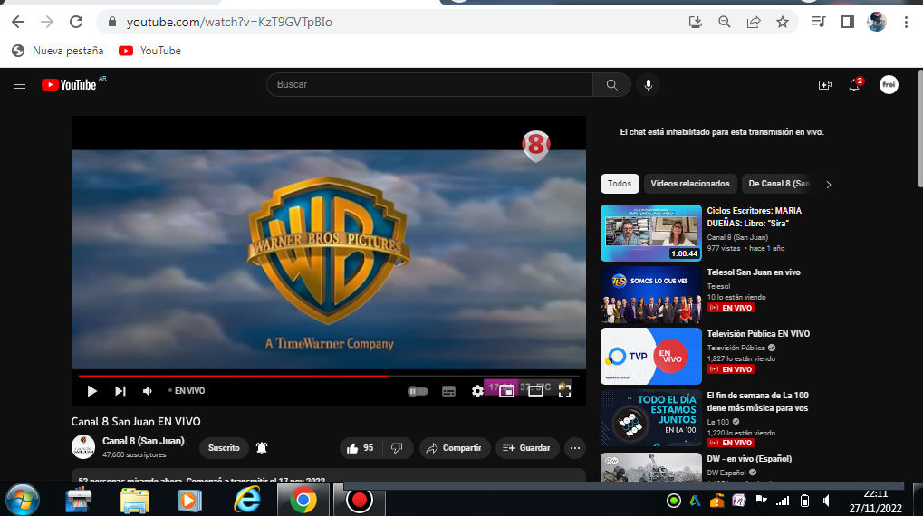The height and width of the screenshot is (516, 923).
Task: Click the Buscar search field
Action: (429, 85)
